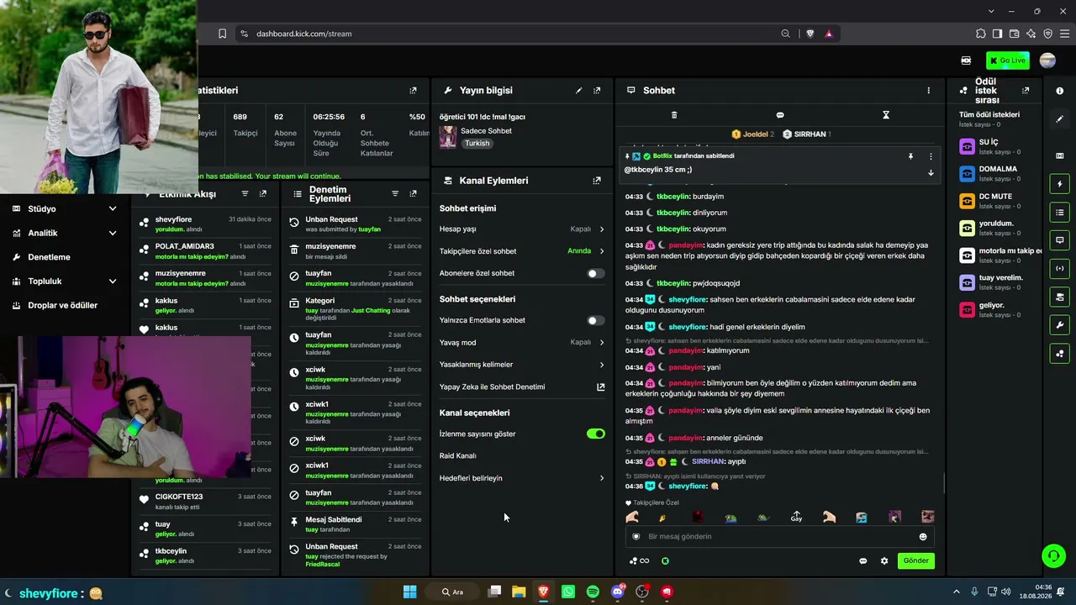Click the hourglass icon in Sohbet toolbar
The width and height of the screenshot is (1076, 605).
886,115
